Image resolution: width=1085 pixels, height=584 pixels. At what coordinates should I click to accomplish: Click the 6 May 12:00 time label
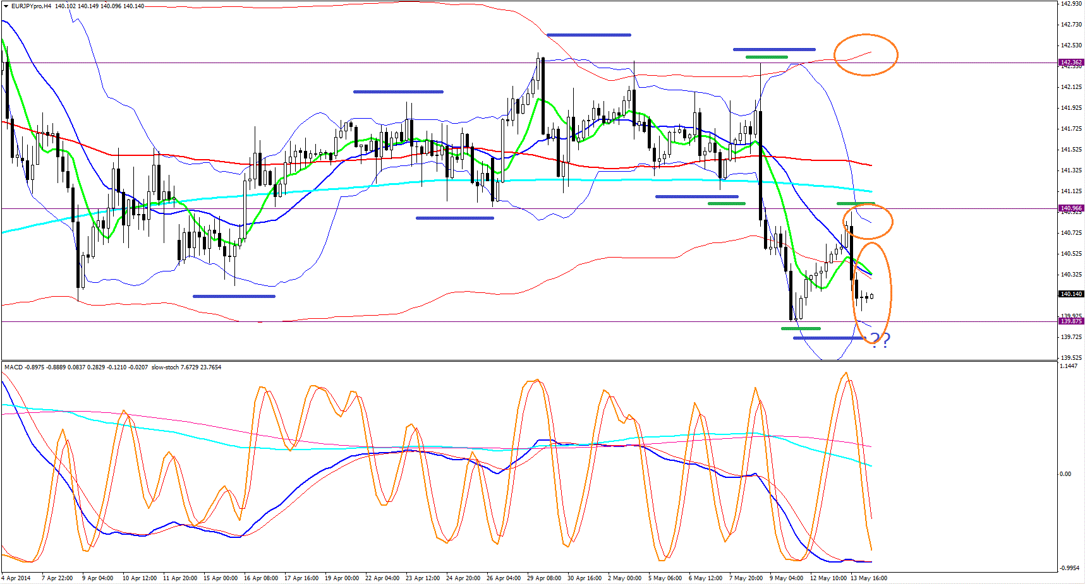point(705,578)
